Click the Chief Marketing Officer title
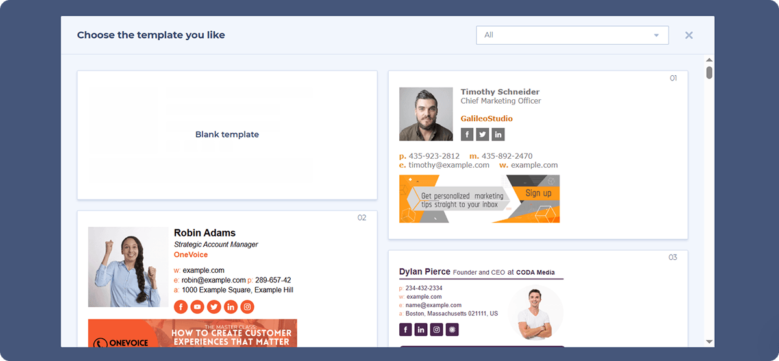The height and width of the screenshot is (361, 779). tap(501, 101)
